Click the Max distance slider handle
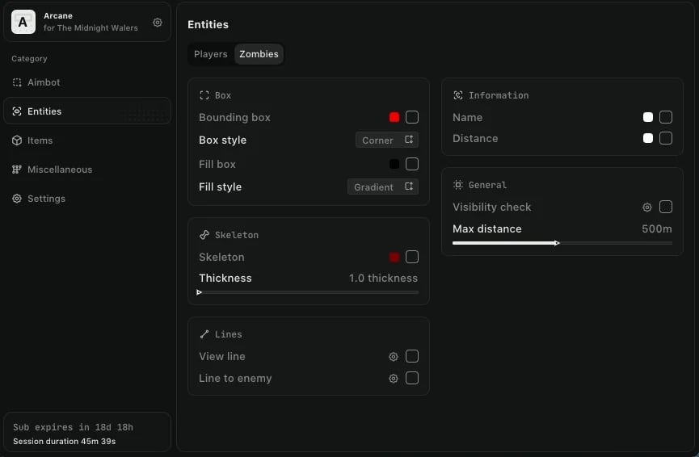This screenshot has width=699, height=457. tap(557, 243)
